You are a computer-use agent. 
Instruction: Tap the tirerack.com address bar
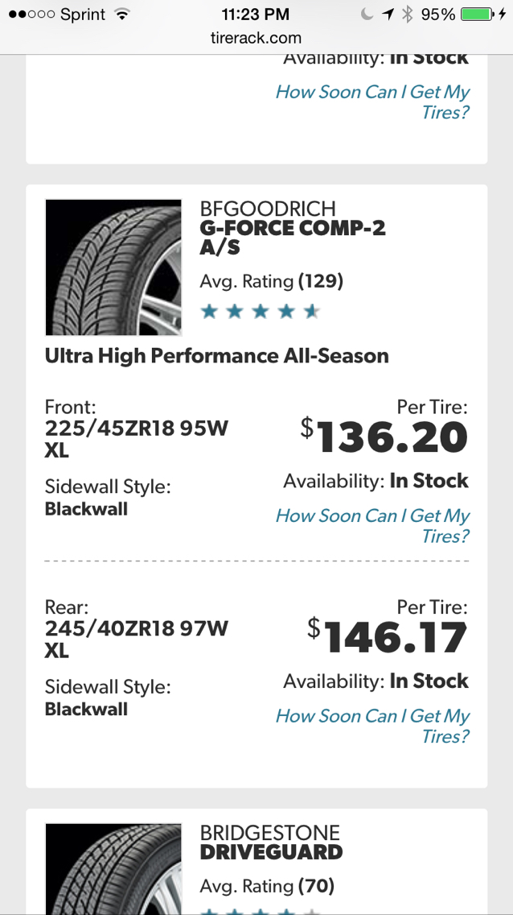point(256,39)
